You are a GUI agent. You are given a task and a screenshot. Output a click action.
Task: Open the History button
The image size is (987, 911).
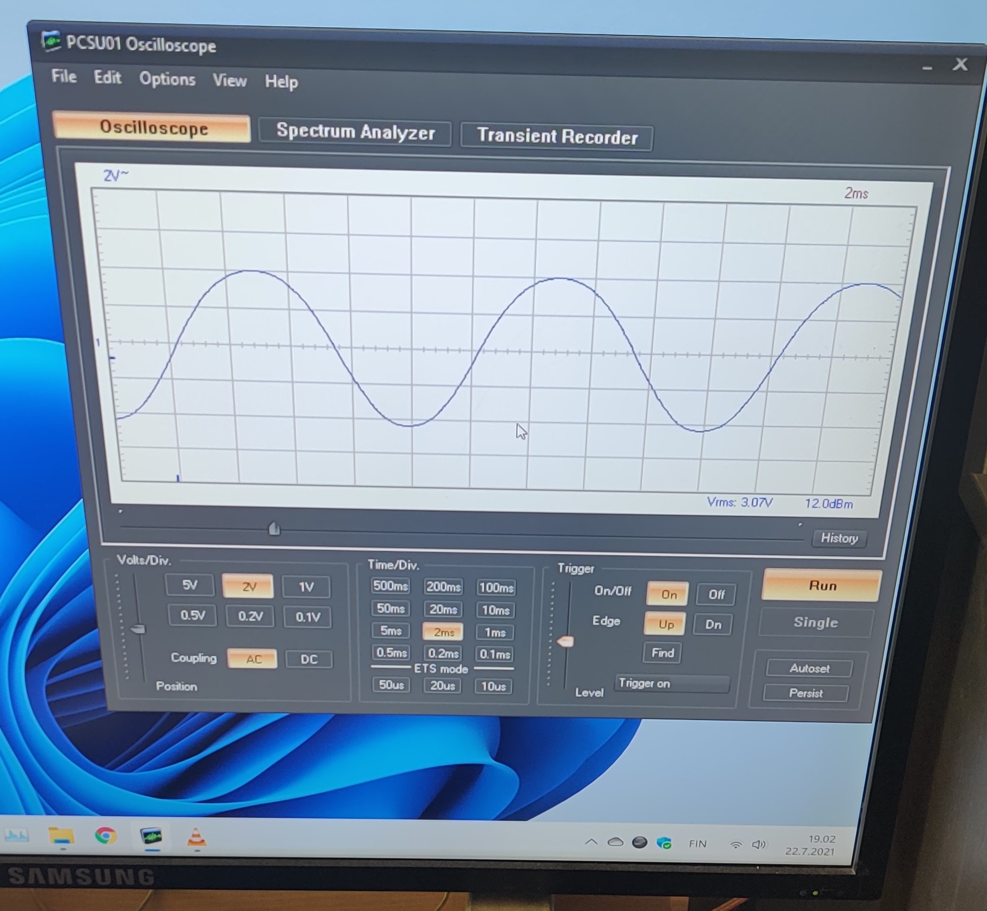pos(839,538)
